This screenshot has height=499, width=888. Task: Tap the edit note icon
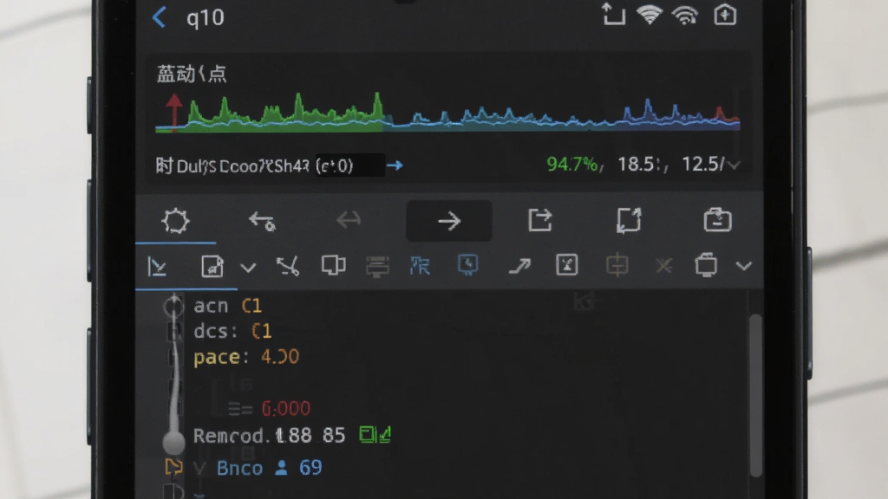coord(212,266)
